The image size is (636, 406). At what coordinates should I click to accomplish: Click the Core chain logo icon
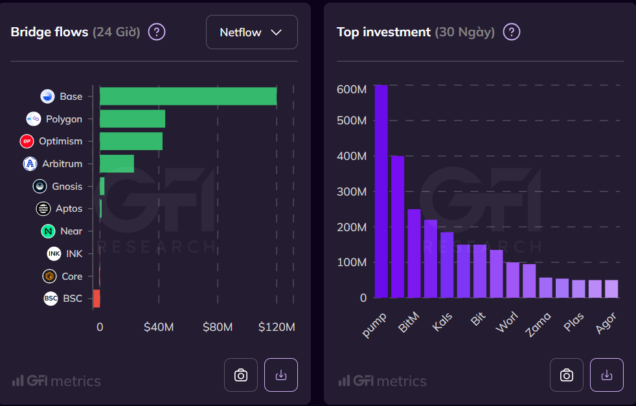pyautogui.click(x=49, y=276)
